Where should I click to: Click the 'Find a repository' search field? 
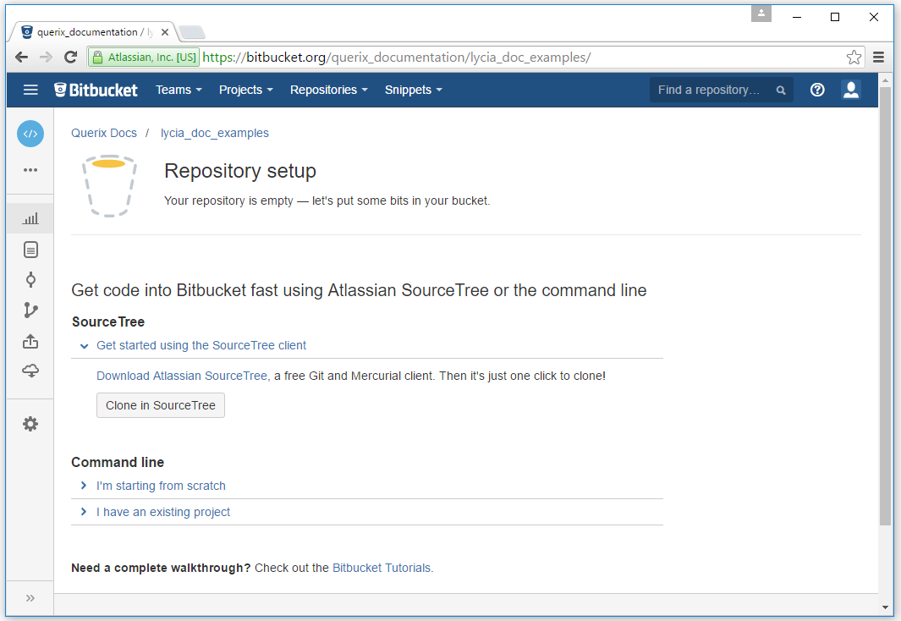click(x=711, y=90)
